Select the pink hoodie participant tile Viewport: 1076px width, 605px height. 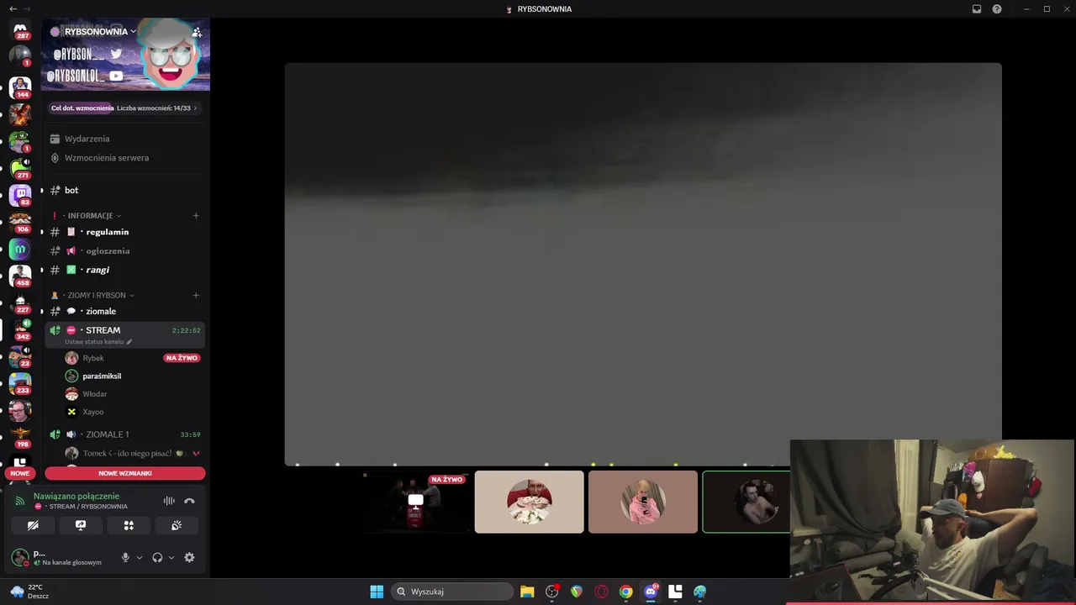point(643,502)
